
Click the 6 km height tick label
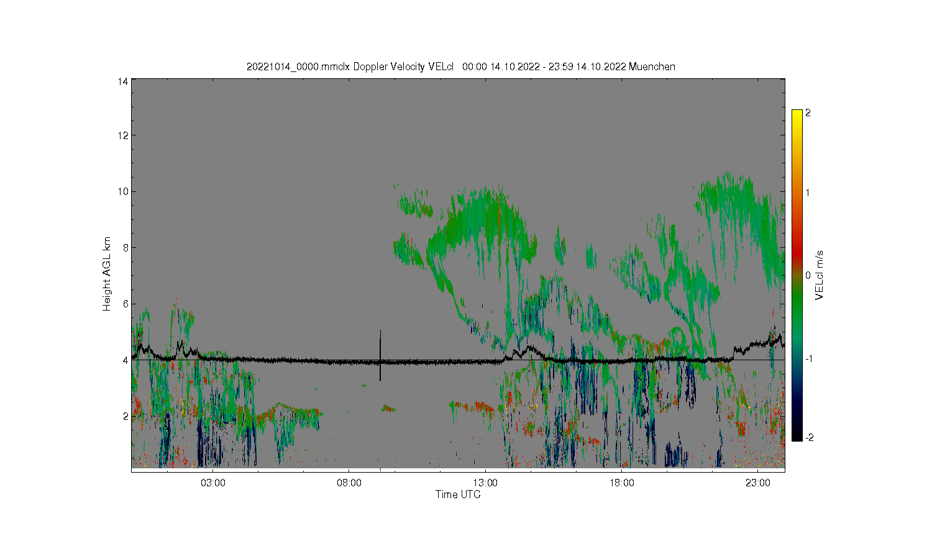(126, 304)
